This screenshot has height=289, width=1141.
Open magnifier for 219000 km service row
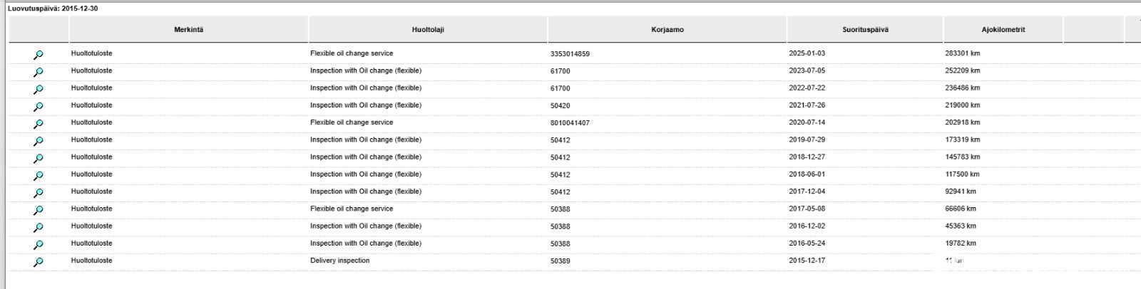point(39,106)
